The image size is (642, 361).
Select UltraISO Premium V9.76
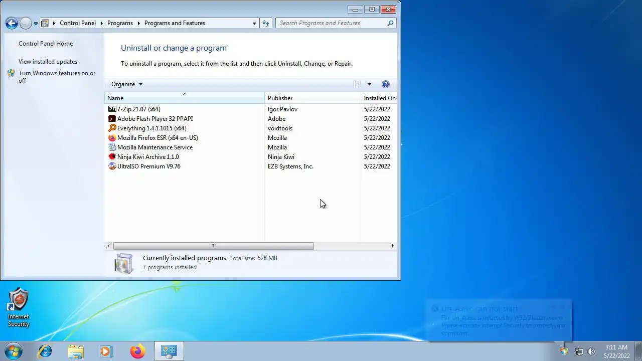tap(251, 166)
